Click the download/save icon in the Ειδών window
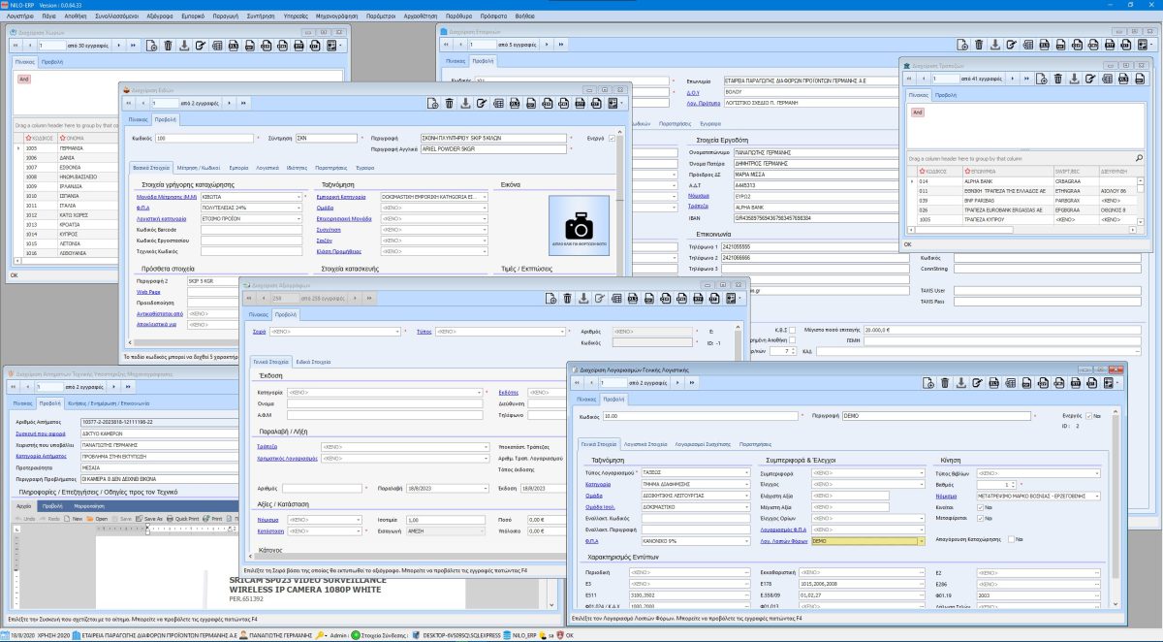This screenshot has width=1163, height=642. (465, 103)
